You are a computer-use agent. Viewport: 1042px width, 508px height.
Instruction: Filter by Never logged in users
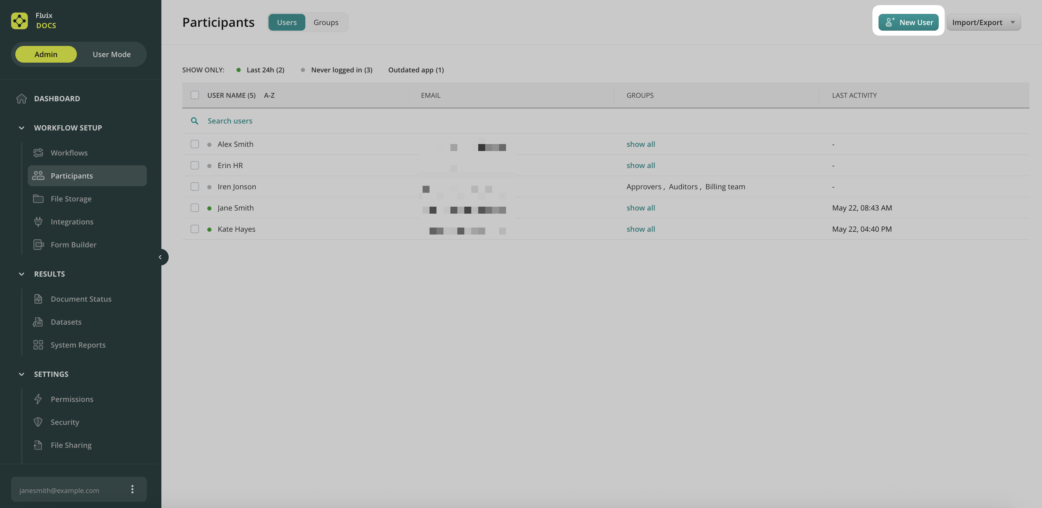(x=341, y=70)
